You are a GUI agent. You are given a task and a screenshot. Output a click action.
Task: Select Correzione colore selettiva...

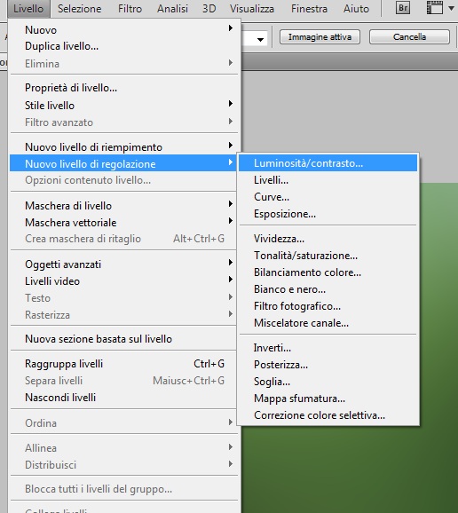point(328,415)
